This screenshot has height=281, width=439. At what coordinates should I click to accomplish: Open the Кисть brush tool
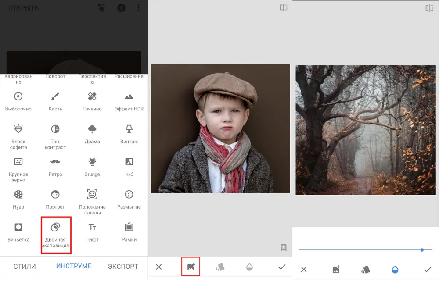click(x=55, y=101)
